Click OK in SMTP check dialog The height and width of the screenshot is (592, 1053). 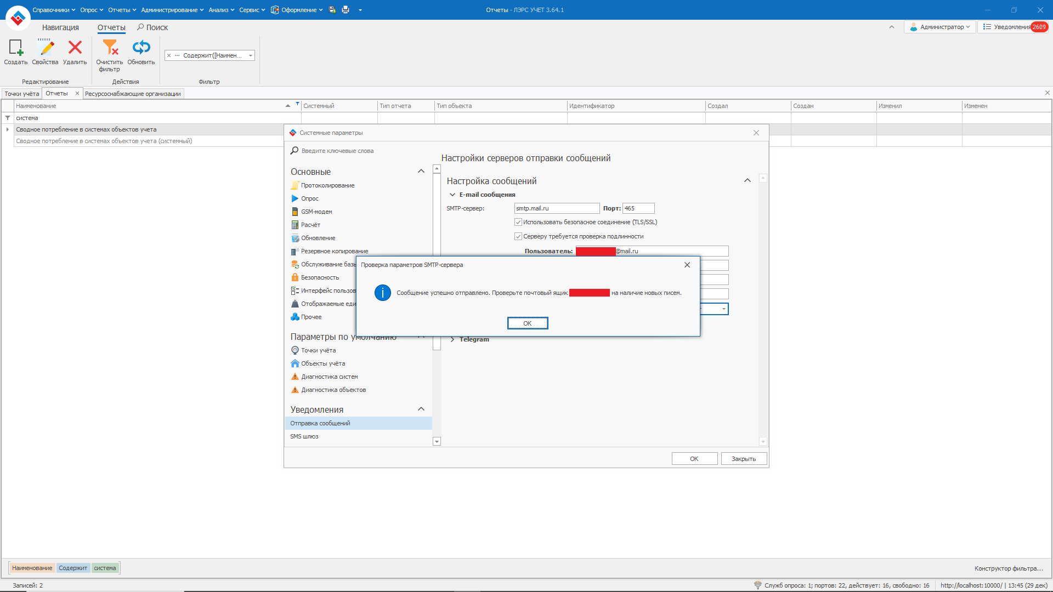(527, 323)
